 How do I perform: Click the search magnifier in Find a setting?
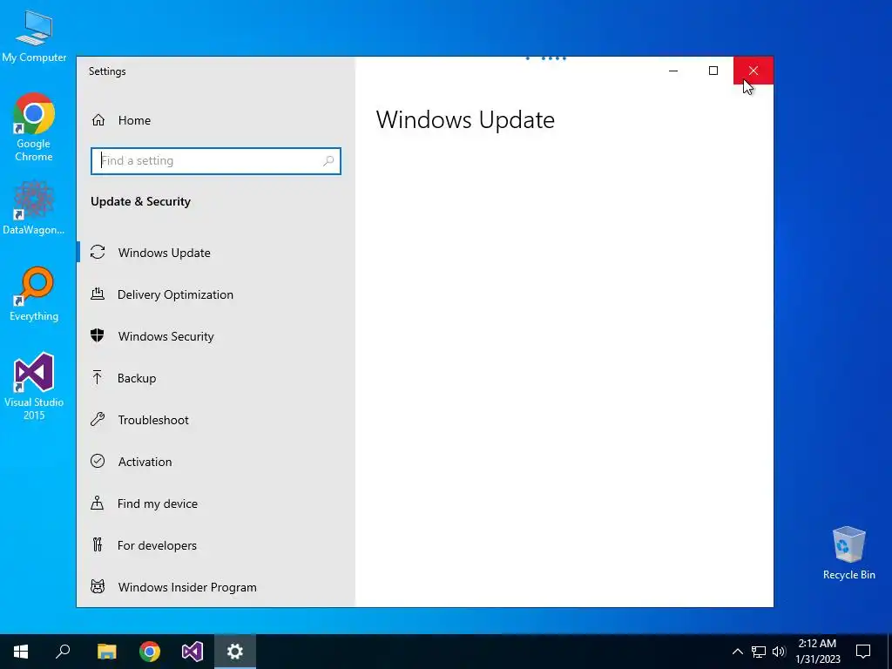click(x=328, y=161)
